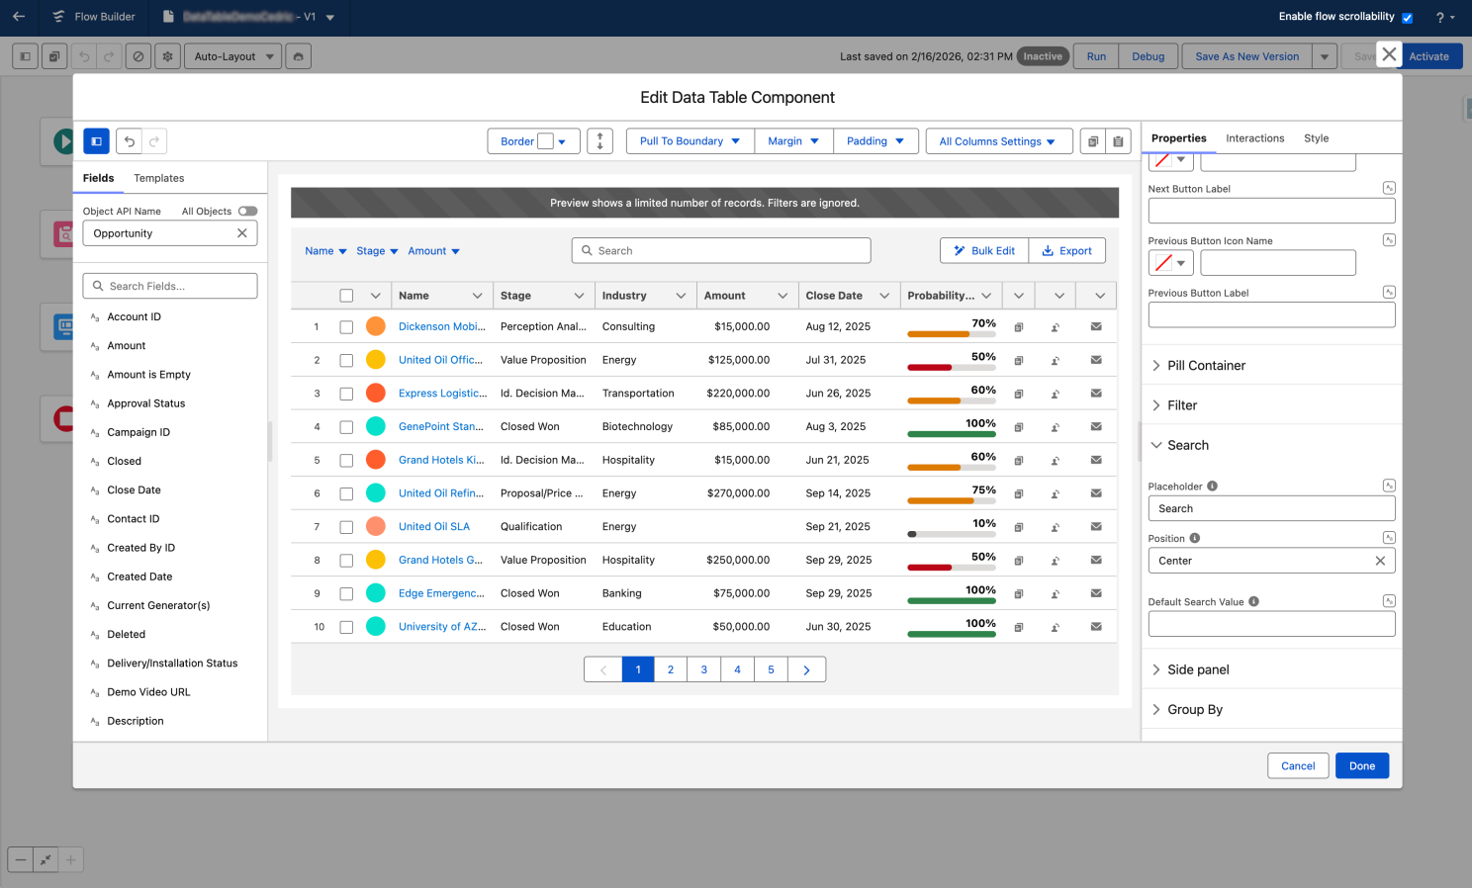Switch to the Templates tab
The image size is (1472, 888).
(x=158, y=178)
